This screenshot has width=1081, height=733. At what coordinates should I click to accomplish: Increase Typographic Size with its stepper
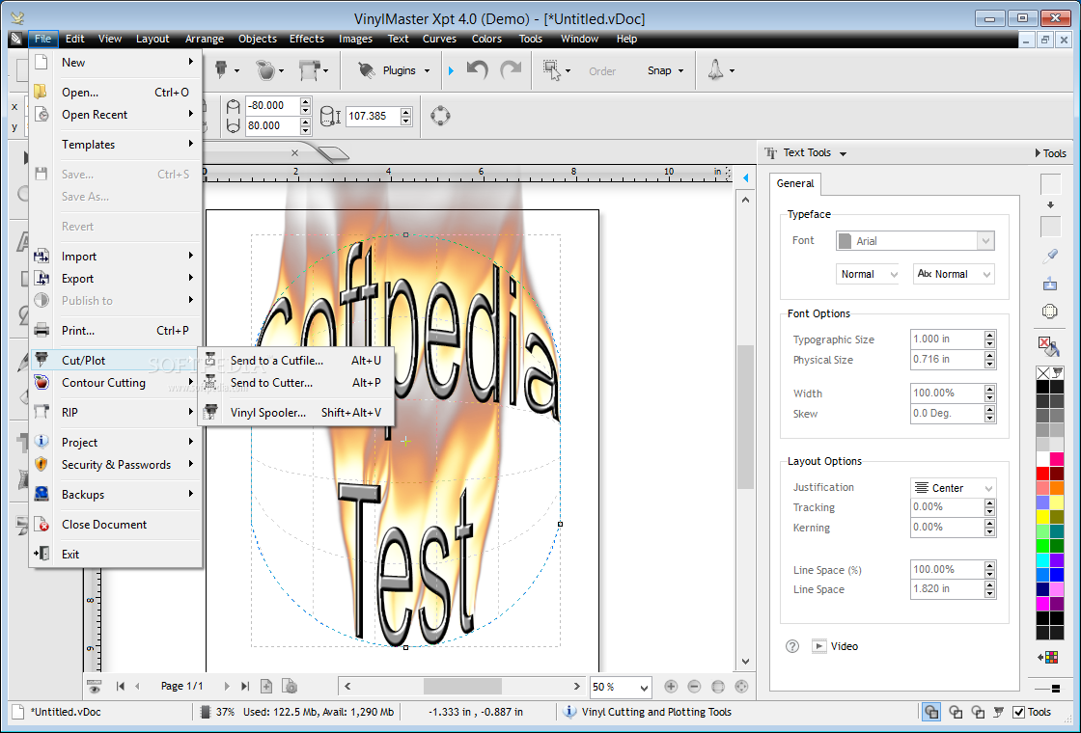coord(990,335)
